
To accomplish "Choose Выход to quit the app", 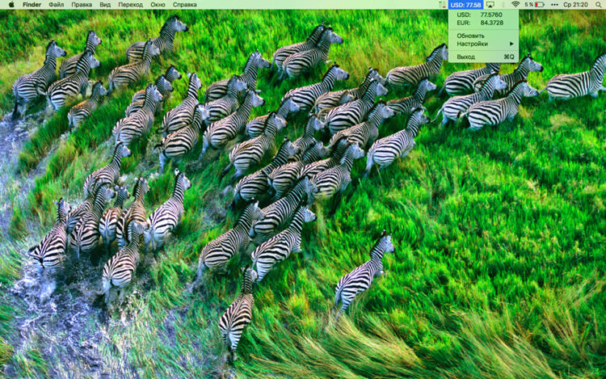I will tap(466, 57).
